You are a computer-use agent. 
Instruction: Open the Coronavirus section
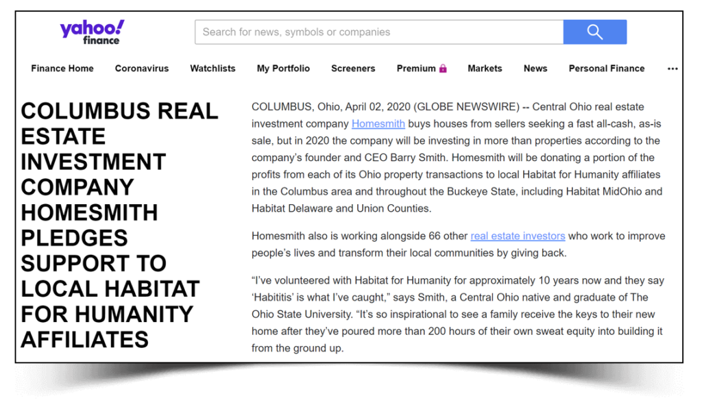tap(141, 69)
